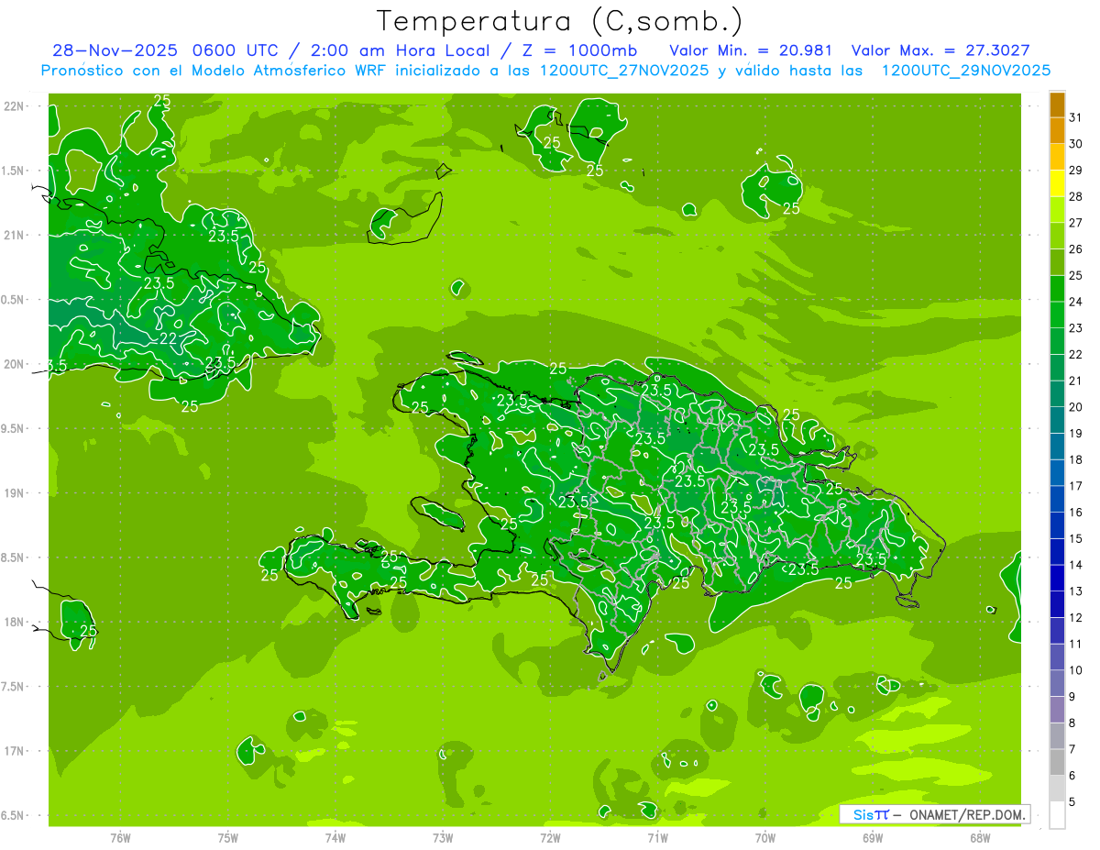Pick the orange swatch between 30 and 31

tap(1058, 130)
